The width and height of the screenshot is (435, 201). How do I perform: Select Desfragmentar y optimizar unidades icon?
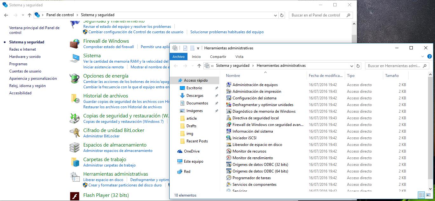(228, 104)
